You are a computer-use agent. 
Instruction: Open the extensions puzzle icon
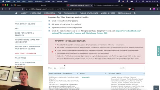[150, 9]
